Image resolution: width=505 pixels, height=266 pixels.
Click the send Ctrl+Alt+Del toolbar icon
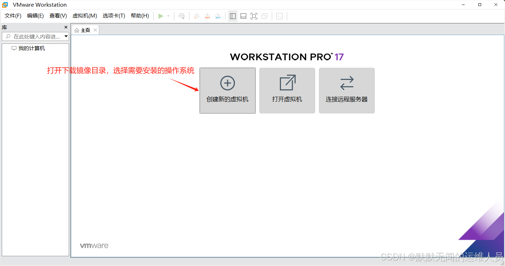pos(182,16)
